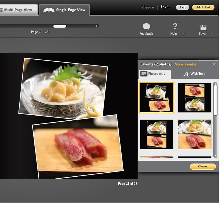Click the page navigation slider handle

[x=60, y=26]
